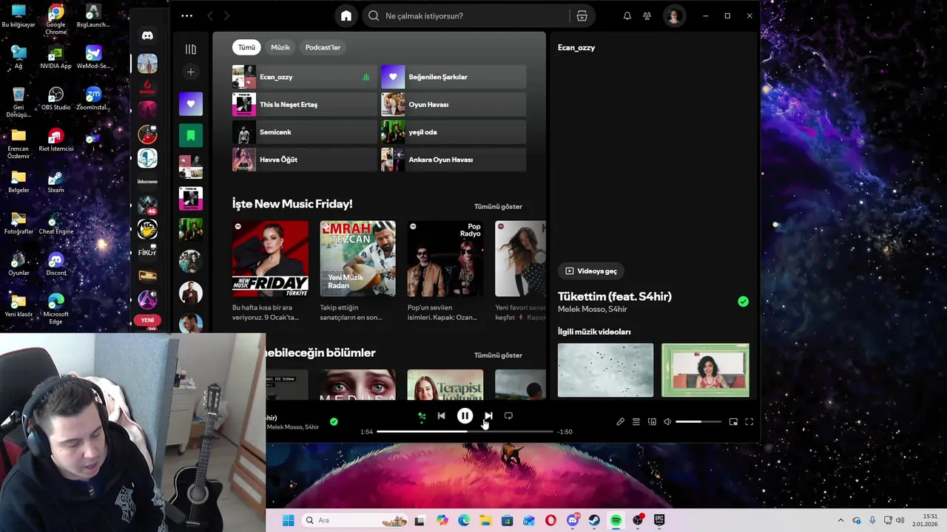Viewport: 947px width, 532px height.
Task: Select the Tümü filter chip
Action: (246, 47)
